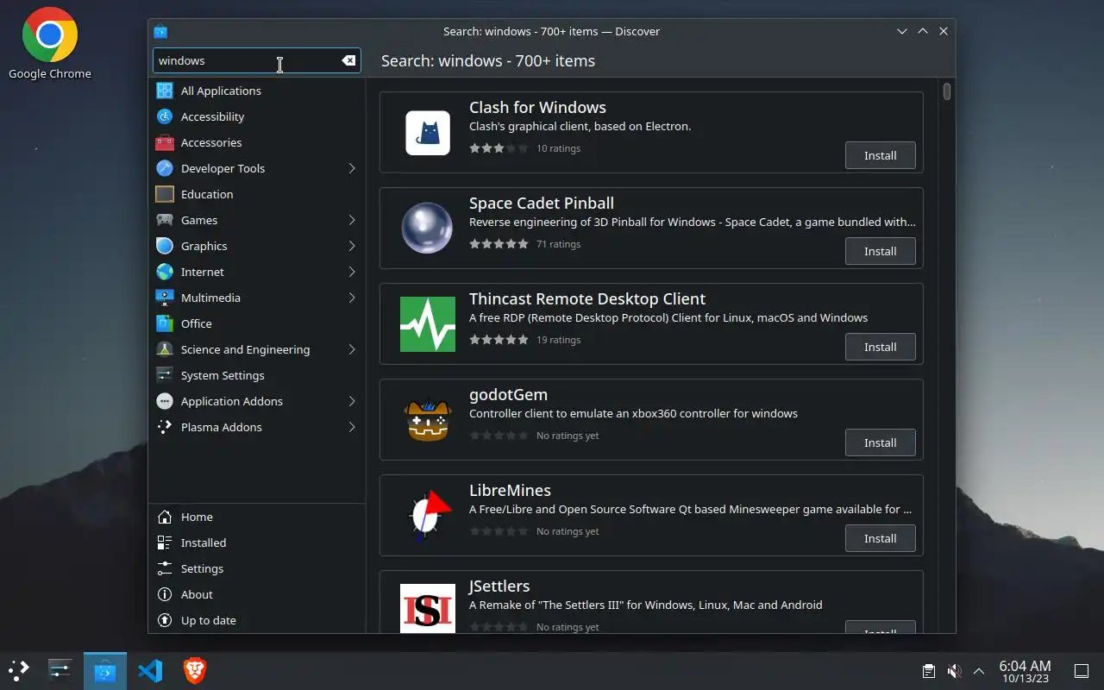This screenshot has height=690, width=1104.
Task: Install Thincast Remote Desktop Client
Action: pyautogui.click(x=880, y=347)
